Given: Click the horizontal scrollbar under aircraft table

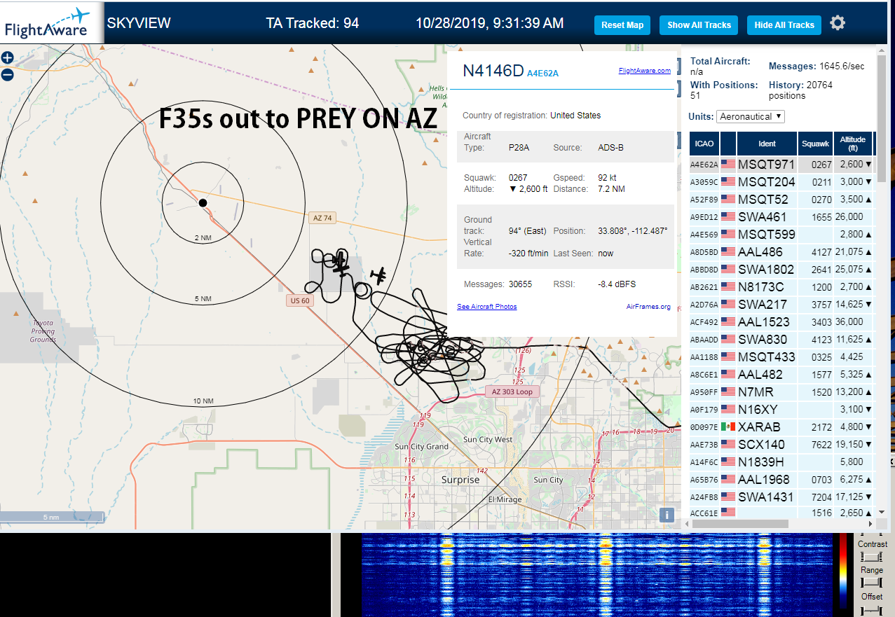Looking at the screenshot, I should pos(739,523).
